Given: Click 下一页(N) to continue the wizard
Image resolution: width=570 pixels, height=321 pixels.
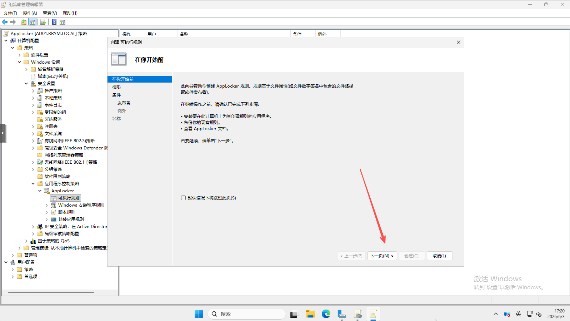Looking at the screenshot, I should pyautogui.click(x=382, y=256).
